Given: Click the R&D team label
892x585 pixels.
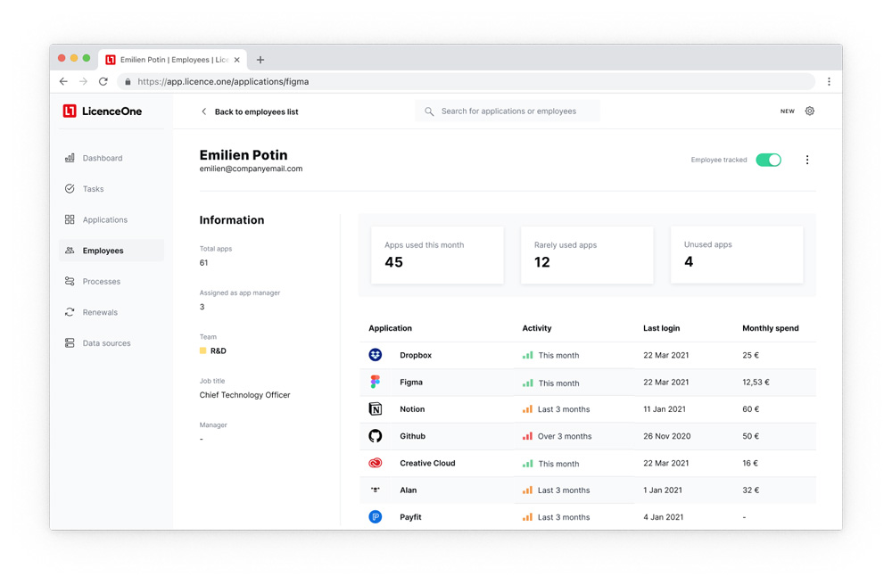Looking at the screenshot, I should [x=218, y=350].
